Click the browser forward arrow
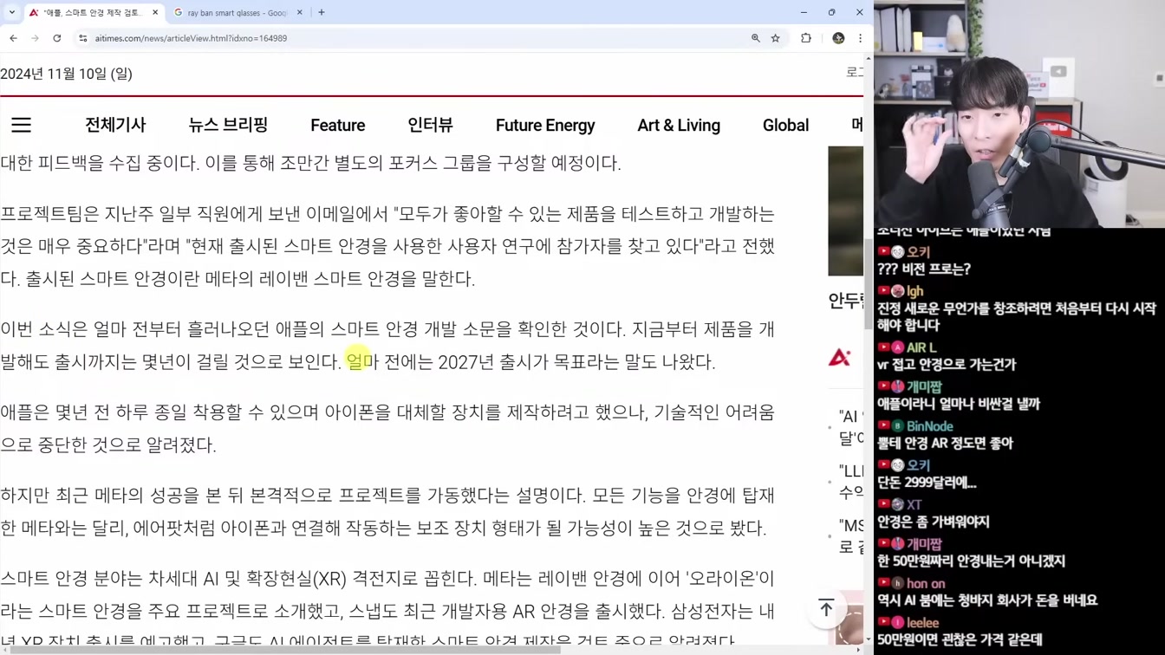 click(x=35, y=38)
